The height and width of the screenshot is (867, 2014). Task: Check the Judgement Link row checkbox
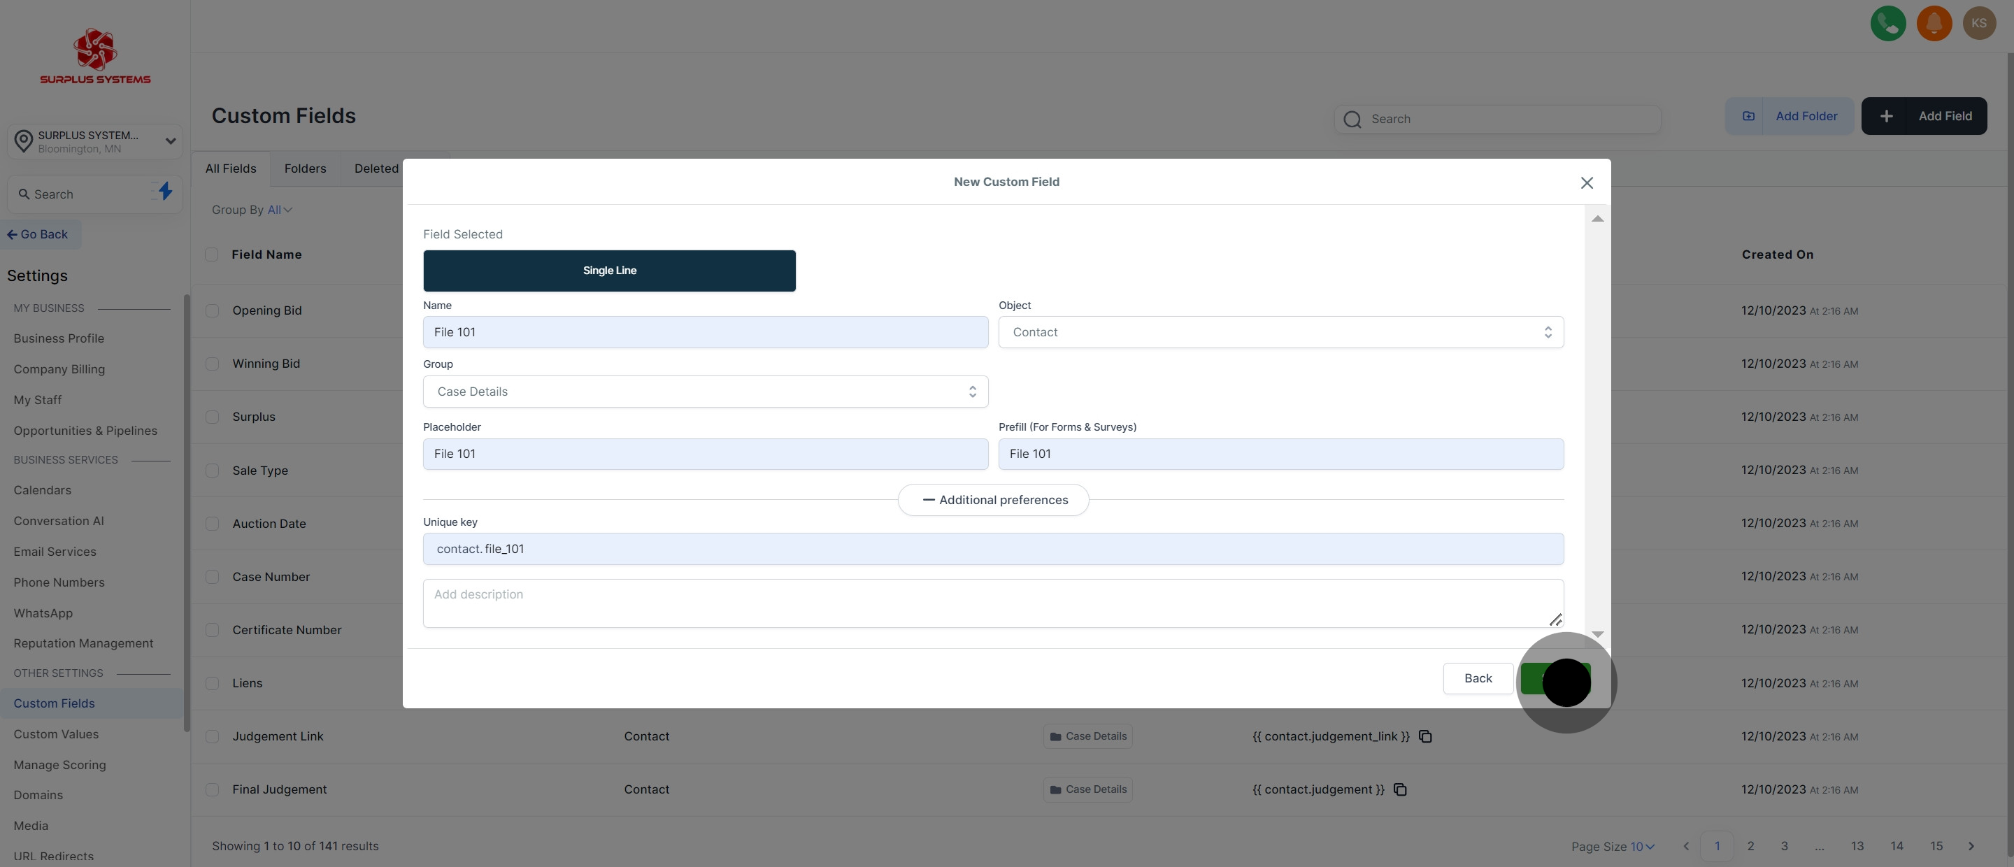(x=212, y=736)
